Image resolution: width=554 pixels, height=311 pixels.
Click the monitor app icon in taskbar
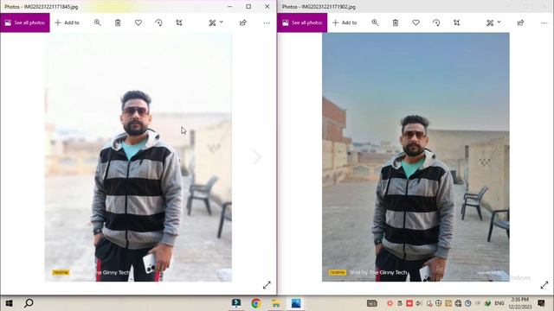[x=236, y=303]
